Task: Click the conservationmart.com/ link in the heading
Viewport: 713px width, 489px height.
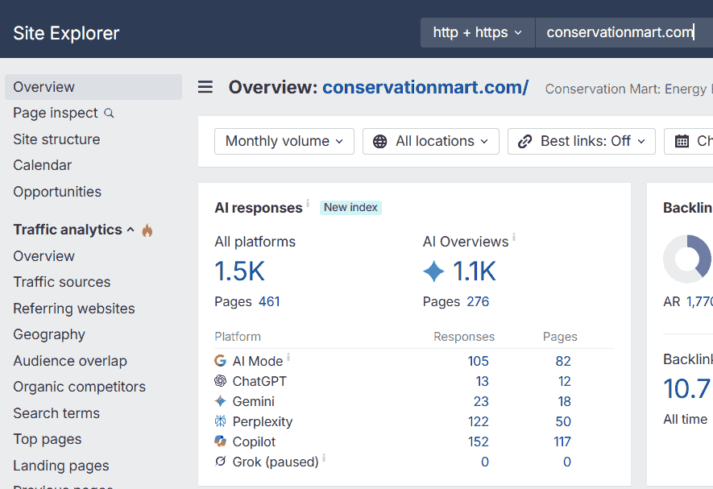Action: click(x=425, y=87)
